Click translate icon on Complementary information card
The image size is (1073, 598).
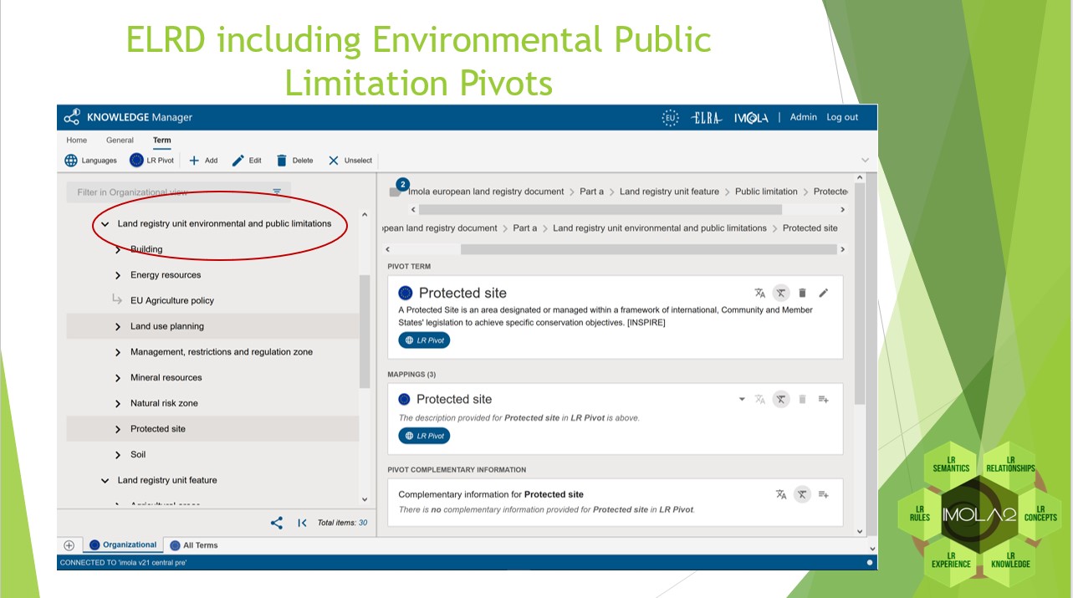point(781,494)
